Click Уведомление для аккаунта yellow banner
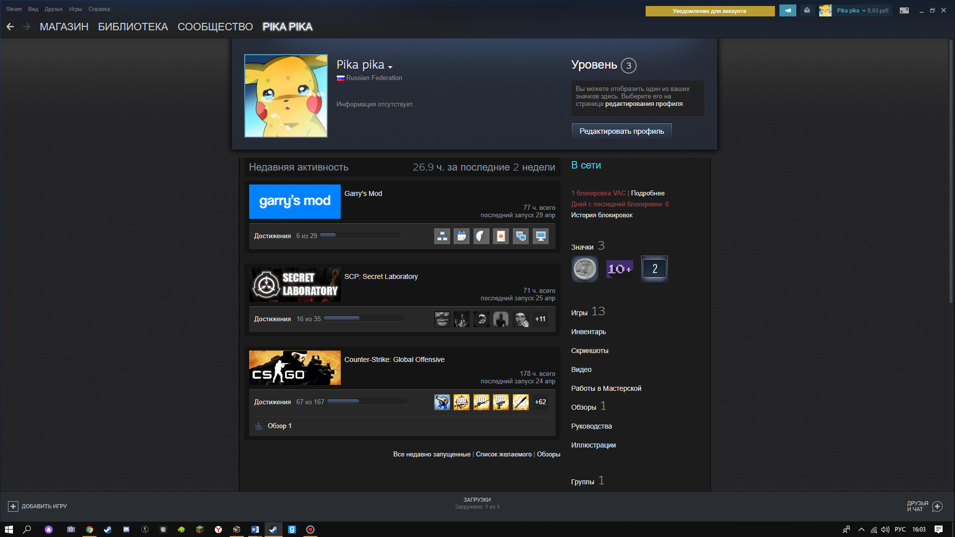Screen dimensions: 955x537 (710, 11)
